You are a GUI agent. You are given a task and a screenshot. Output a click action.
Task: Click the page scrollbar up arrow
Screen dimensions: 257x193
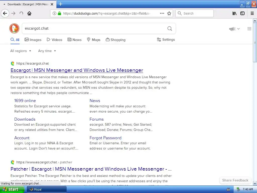coord(255,21)
